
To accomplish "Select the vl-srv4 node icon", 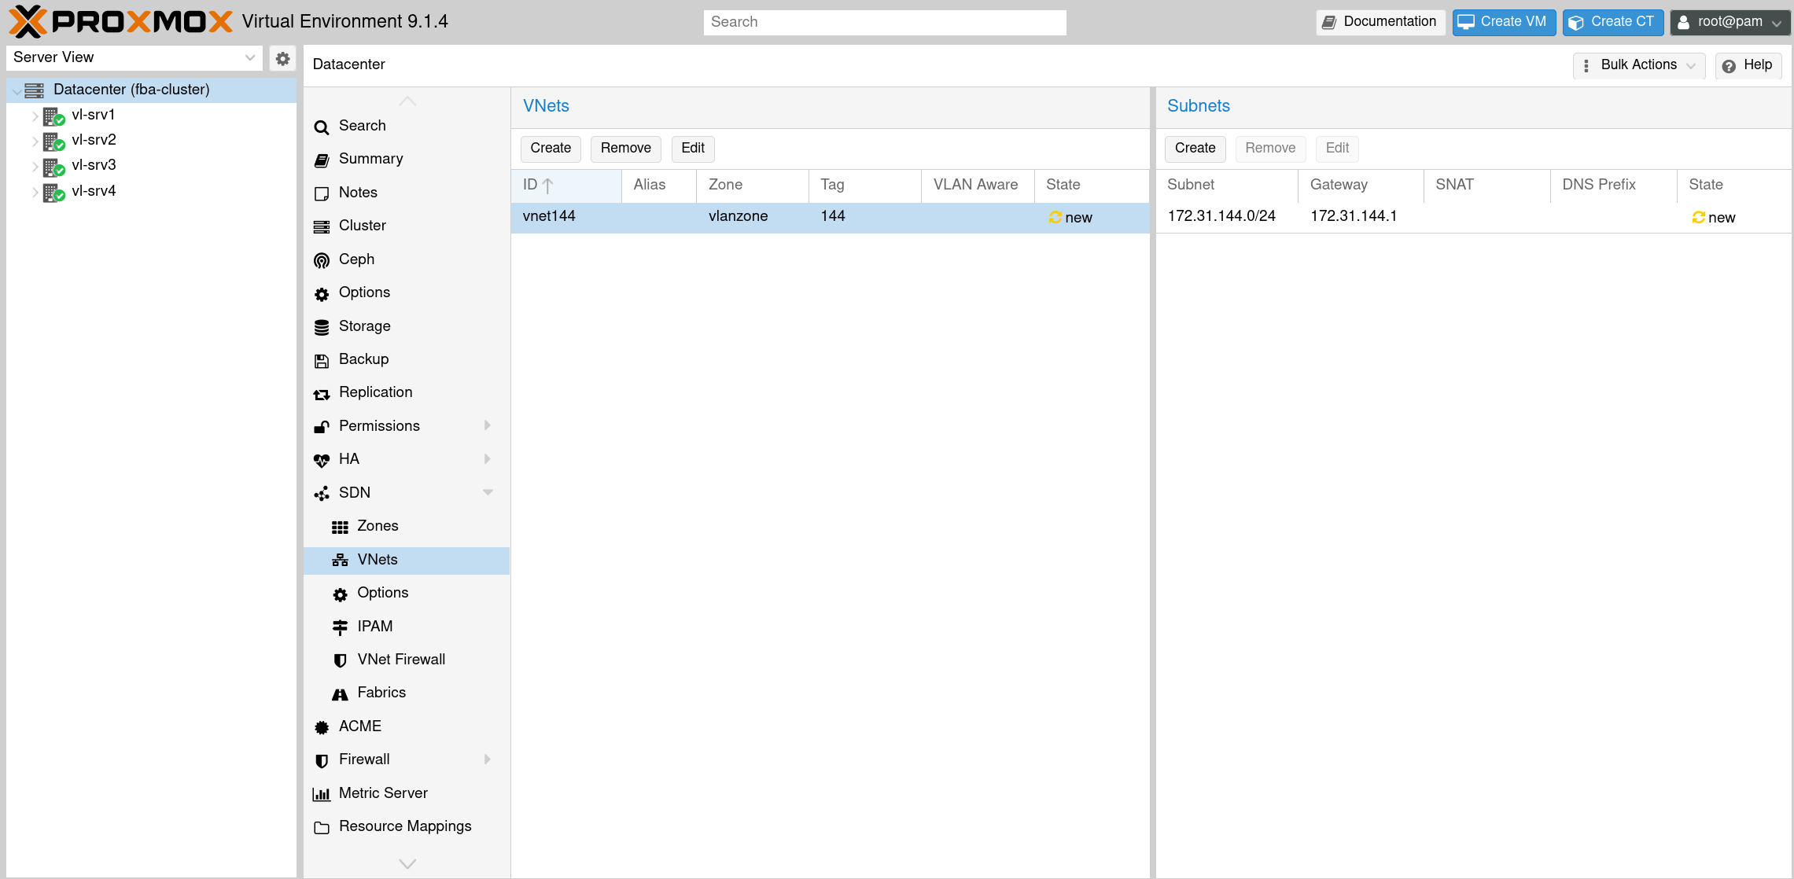I will pyautogui.click(x=53, y=193).
